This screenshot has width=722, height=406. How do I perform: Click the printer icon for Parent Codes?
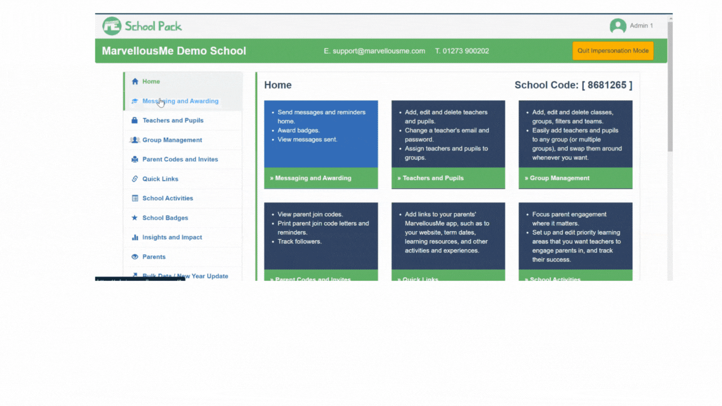tap(135, 160)
